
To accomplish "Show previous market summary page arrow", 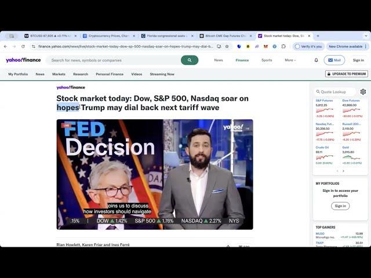I will [x=337, y=171].
